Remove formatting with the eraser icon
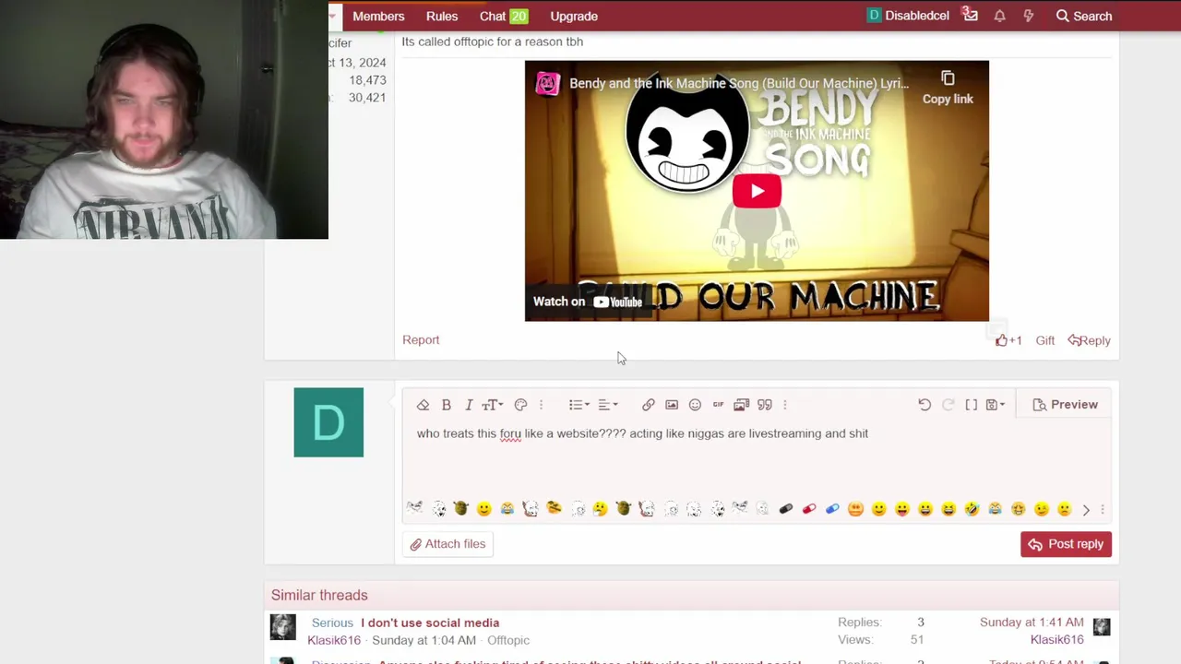The image size is (1181, 664). click(x=423, y=405)
